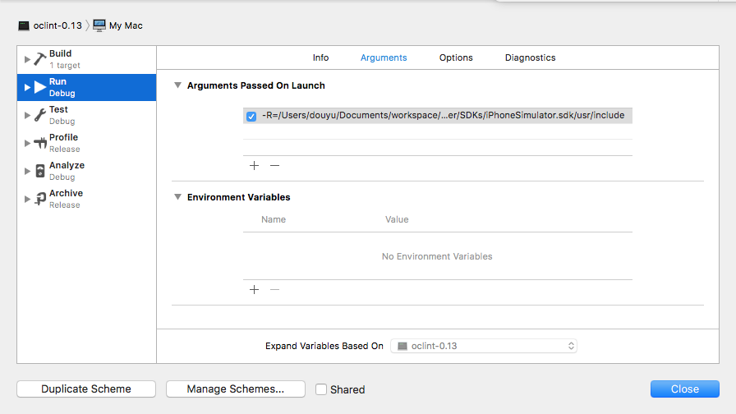
Task: Remove selected launch argument with minus
Action: (275, 165)
